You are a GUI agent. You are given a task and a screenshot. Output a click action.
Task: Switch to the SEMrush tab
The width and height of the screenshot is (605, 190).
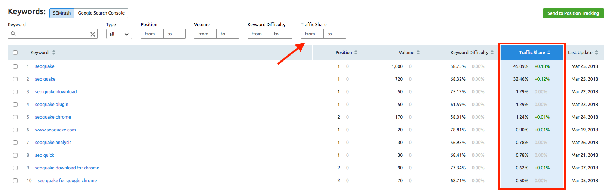[x=62, y=13]
